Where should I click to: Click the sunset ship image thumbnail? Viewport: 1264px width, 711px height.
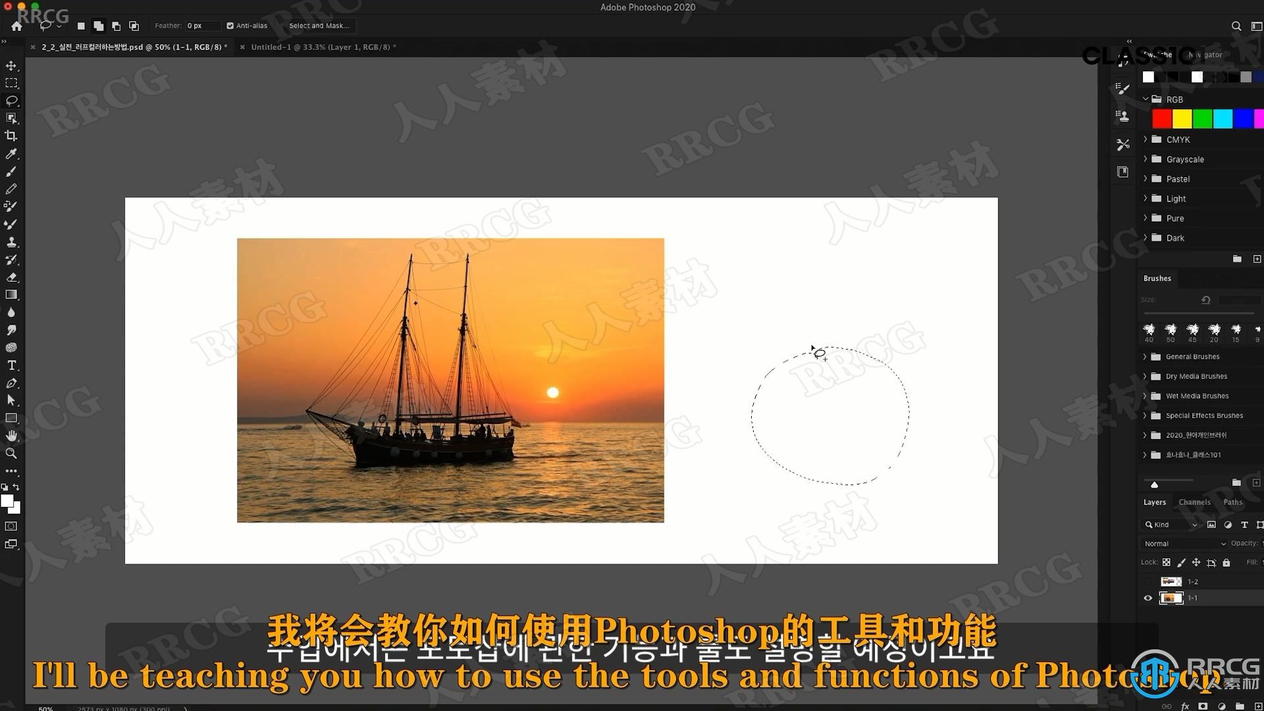click(1171, 598)
